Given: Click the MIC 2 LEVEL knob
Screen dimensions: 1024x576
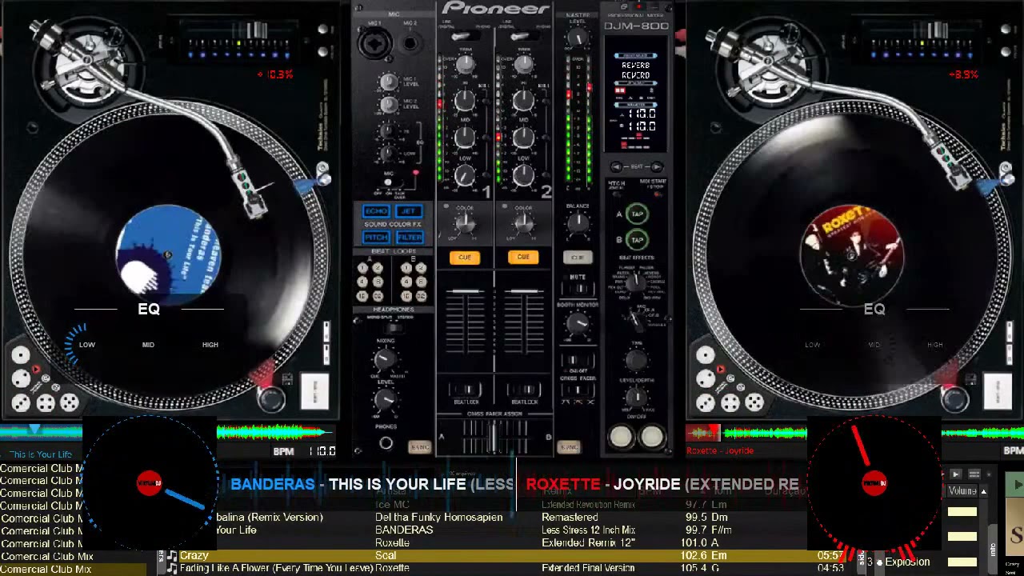Looking at the screenshot, I should pos(389,105).
